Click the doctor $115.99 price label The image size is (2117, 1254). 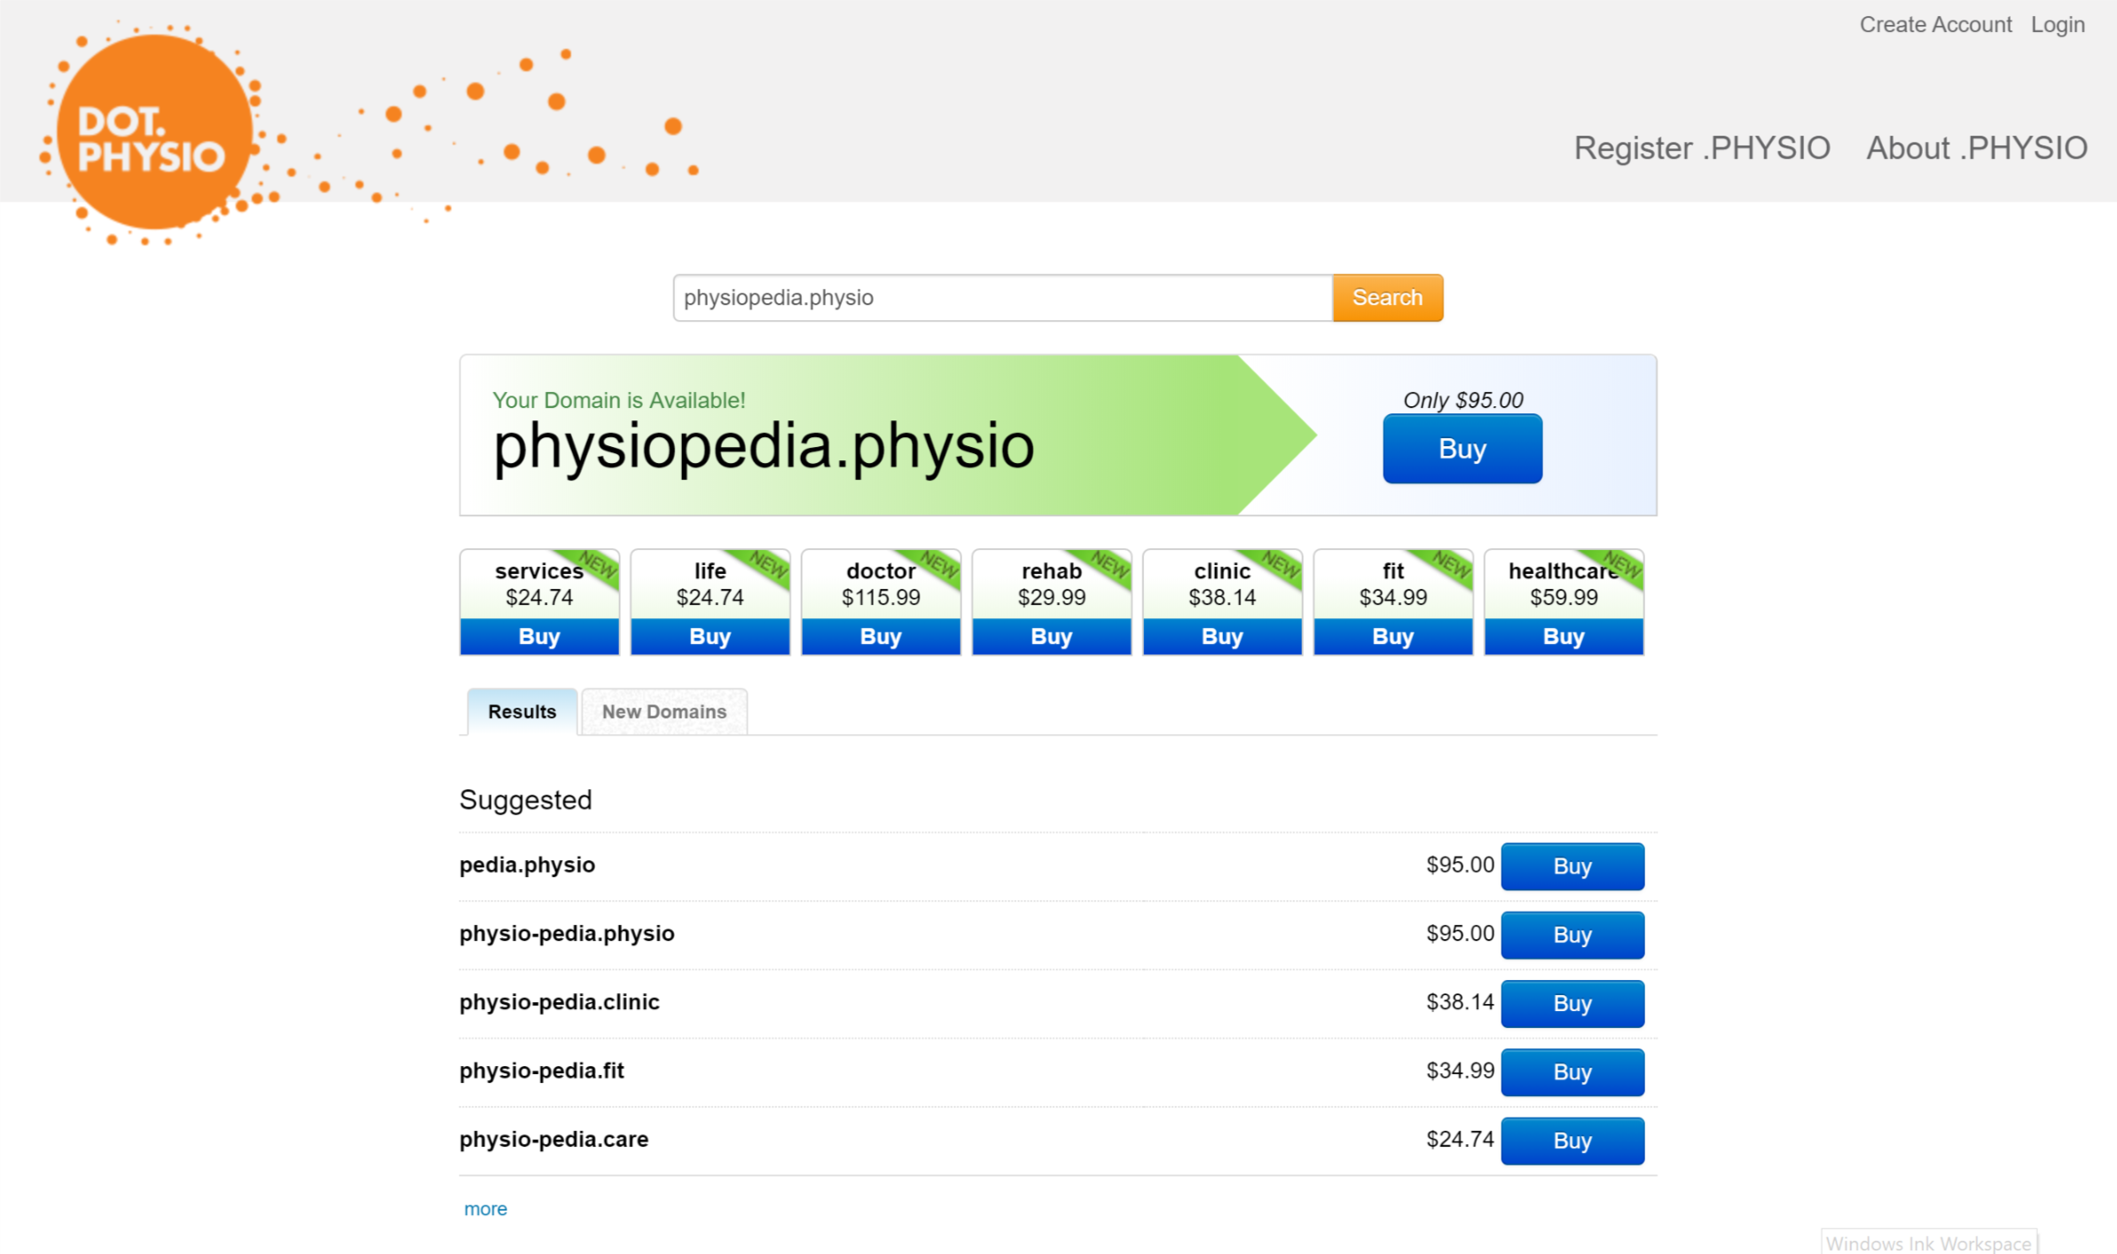tap(881, 598)
